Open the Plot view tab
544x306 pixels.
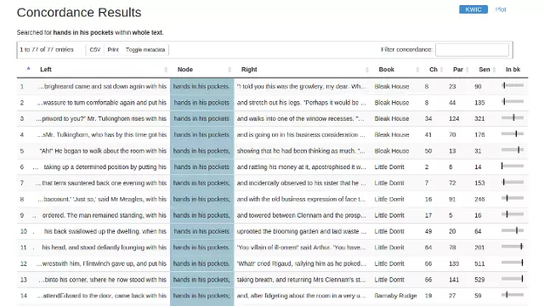[501, 9]
